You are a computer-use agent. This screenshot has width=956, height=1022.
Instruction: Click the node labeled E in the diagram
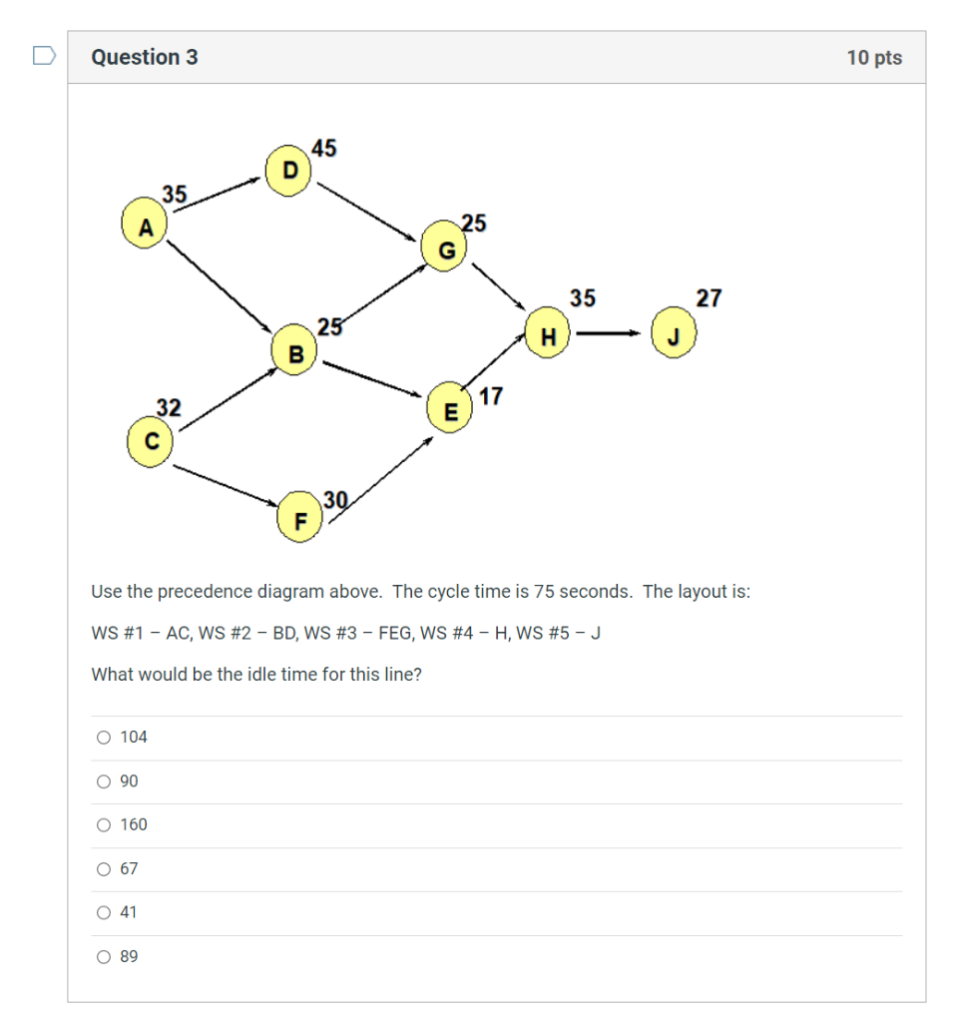(x=451, y=408)
